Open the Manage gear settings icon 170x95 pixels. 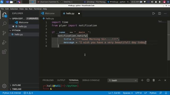pyautogui.click(x=4, y=86)
